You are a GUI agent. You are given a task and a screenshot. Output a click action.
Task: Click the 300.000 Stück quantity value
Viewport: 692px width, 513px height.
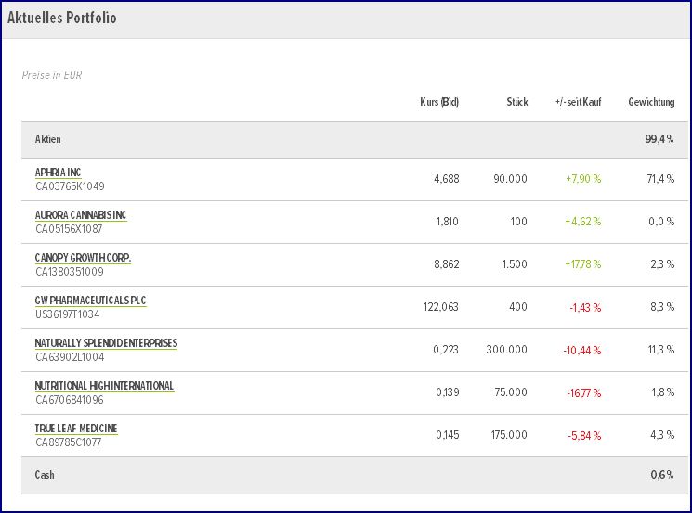coord(506,350)
